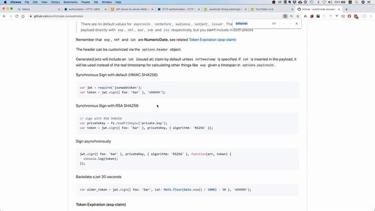
Task: Click the 'noTimestamp' inline code
Action: 205,59
